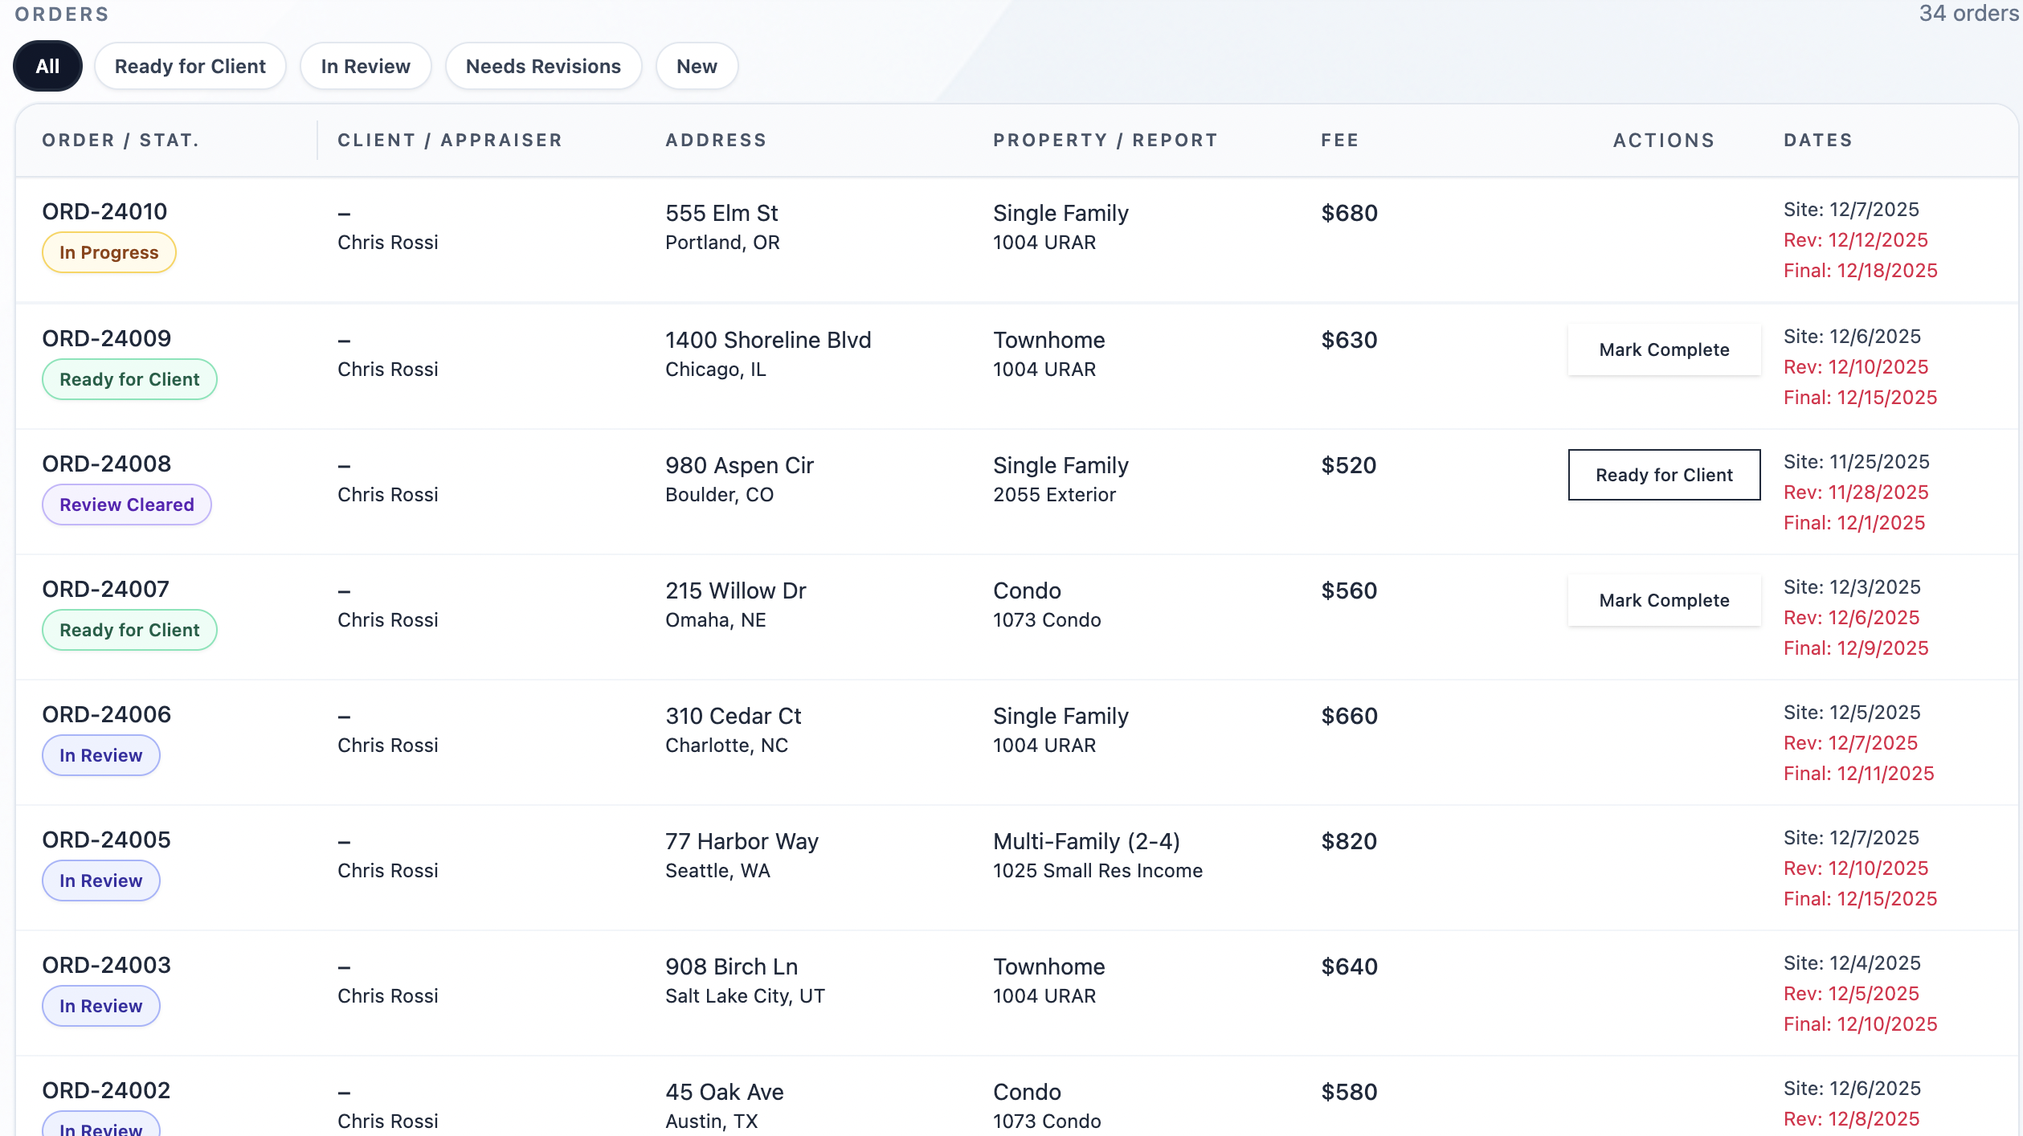The height and width of the screenshot is (1136, 2023).
Task: Click the 1400 Shoreline Blvd address
Action: (x=768, y=340)
